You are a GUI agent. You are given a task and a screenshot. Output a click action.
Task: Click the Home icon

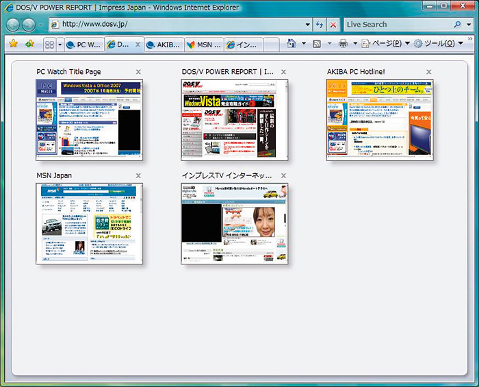(x=292, y=44)
